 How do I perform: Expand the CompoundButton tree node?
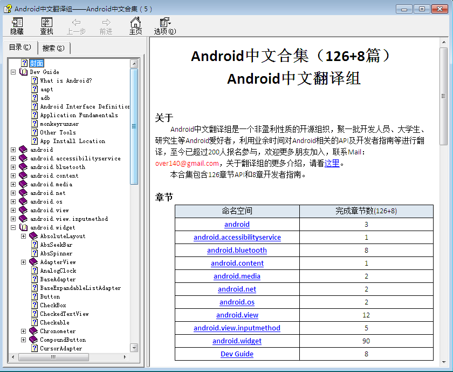24,340
